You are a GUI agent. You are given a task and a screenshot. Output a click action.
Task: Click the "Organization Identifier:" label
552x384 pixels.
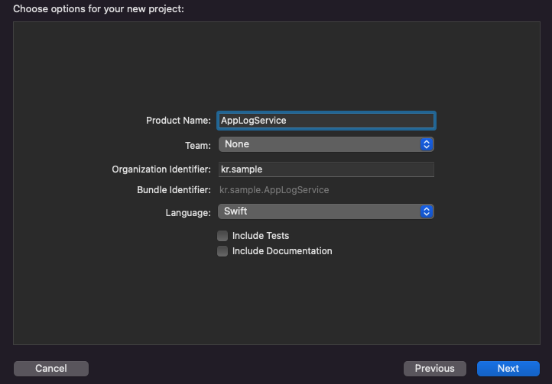161,169
